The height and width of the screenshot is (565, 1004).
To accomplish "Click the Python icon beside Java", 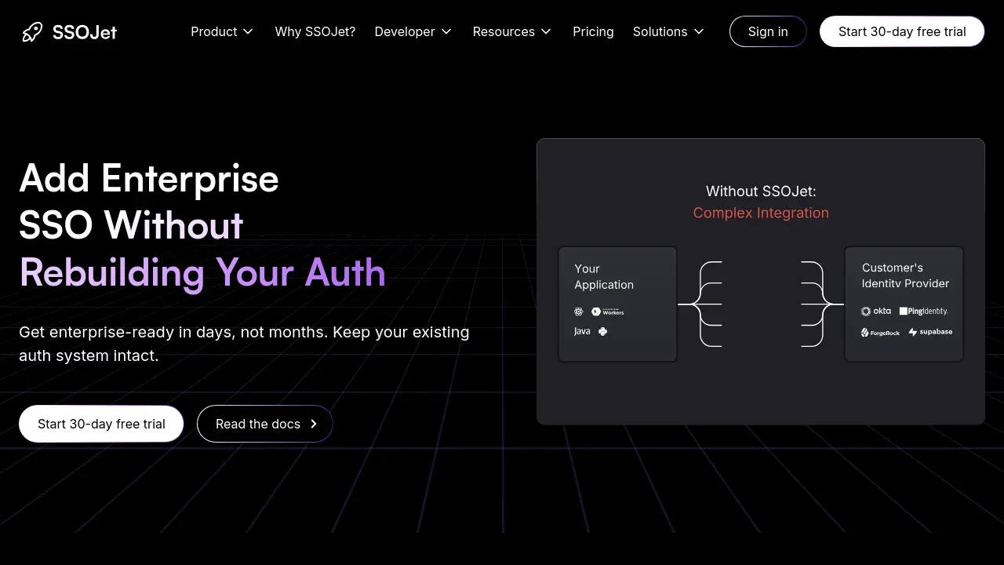I will [x=602, y=331].
